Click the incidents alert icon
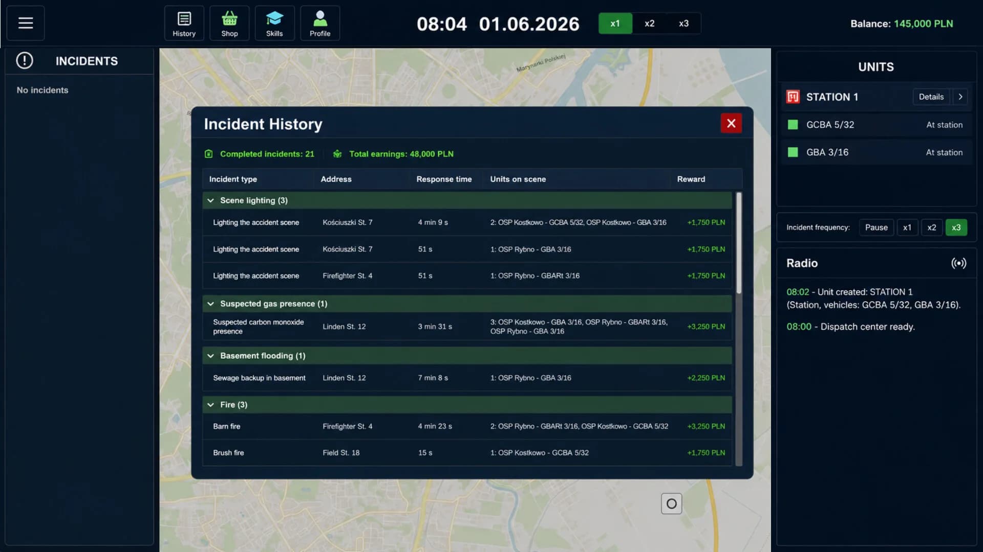 point(25,61)
